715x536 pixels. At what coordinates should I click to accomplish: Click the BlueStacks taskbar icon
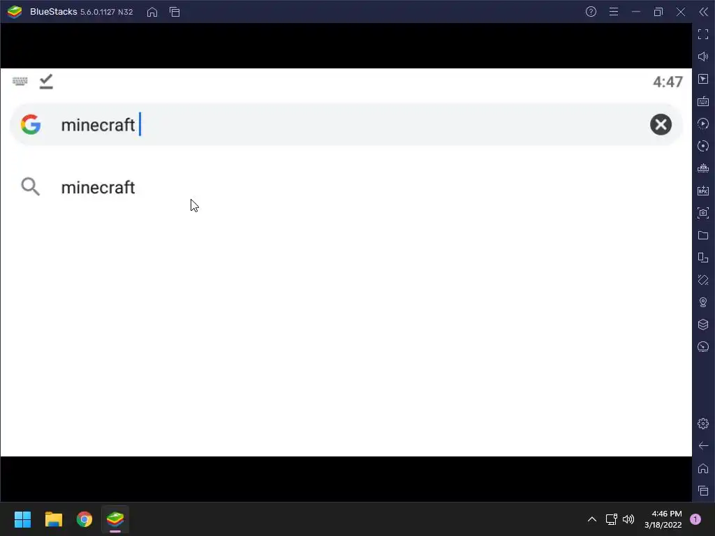click(x=115, y=519)
